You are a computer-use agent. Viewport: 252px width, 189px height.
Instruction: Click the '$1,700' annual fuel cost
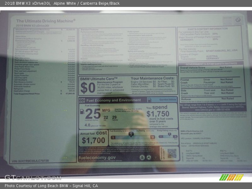(93, 140)
